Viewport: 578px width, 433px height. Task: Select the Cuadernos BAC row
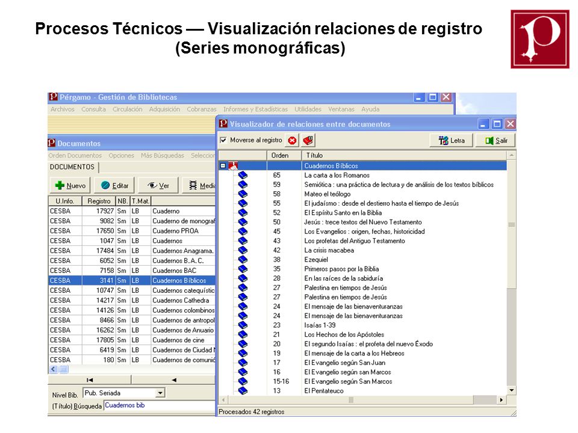point(132,271)
